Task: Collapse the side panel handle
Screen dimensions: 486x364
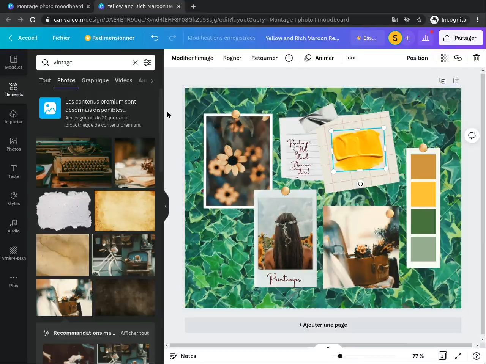Action: click(x=166, y=206)
